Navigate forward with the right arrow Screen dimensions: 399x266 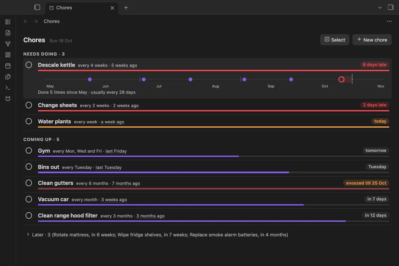point(36,21)
